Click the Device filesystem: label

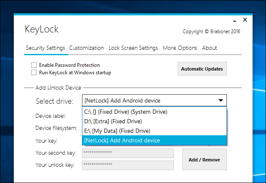click(x=56, y=128)
